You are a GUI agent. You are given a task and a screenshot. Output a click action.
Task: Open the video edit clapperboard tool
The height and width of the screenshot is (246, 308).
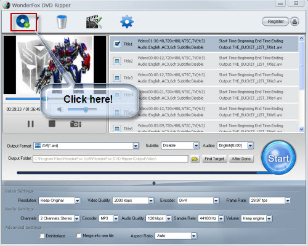[x=94, y=22]
